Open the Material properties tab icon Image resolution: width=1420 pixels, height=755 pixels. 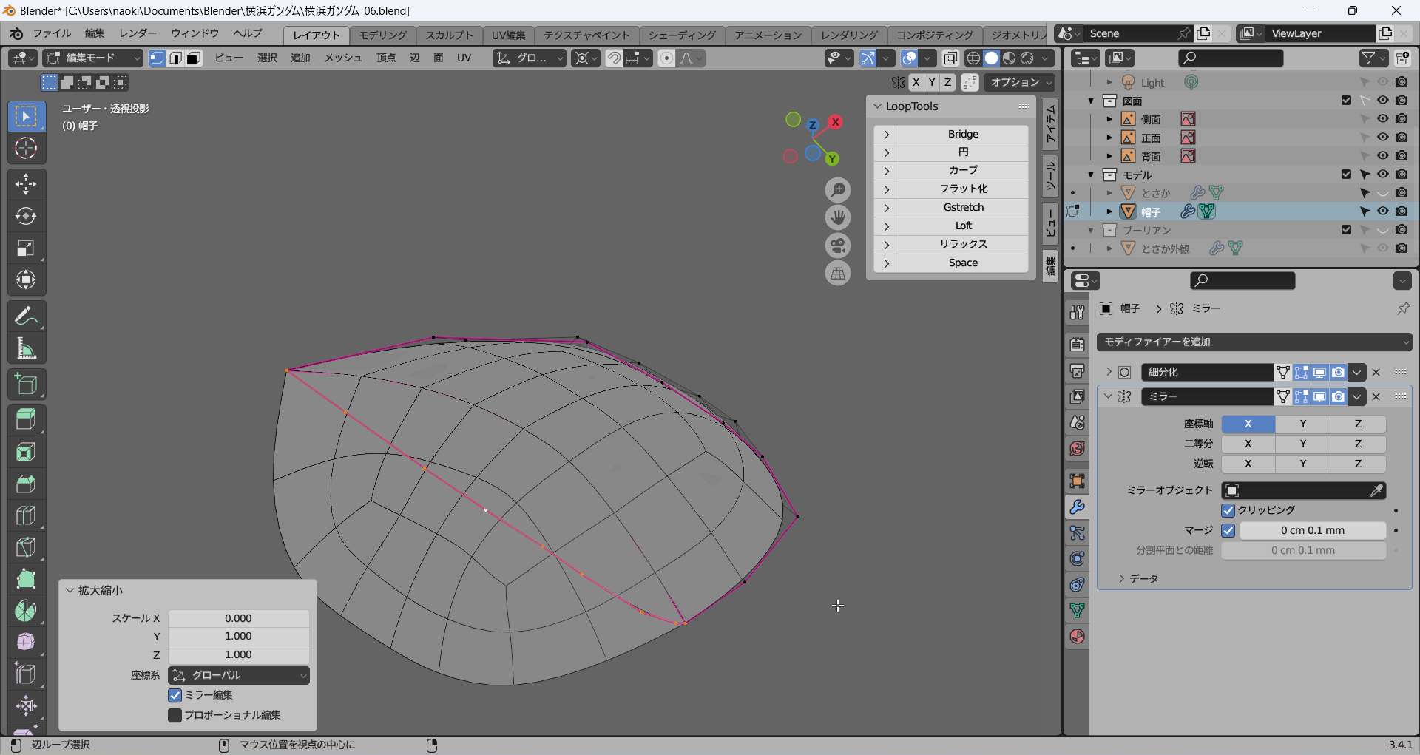(1077, 637)
